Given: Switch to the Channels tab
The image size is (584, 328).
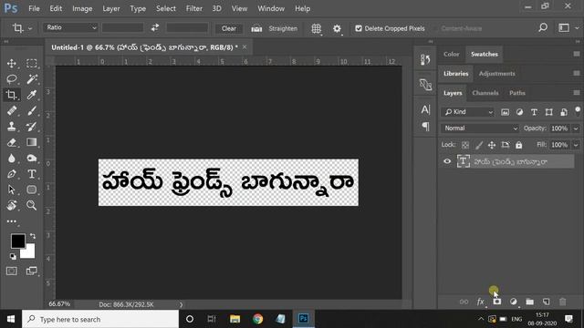Looking at the screenshot, I should (485, 93).
